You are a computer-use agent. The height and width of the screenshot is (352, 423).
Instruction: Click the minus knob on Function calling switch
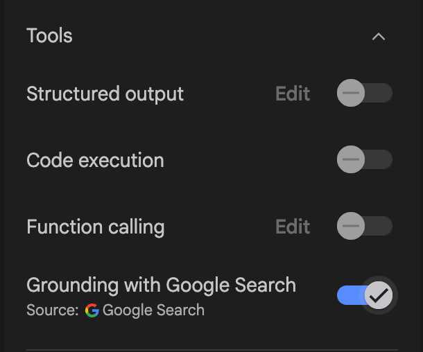coord(351,226)
